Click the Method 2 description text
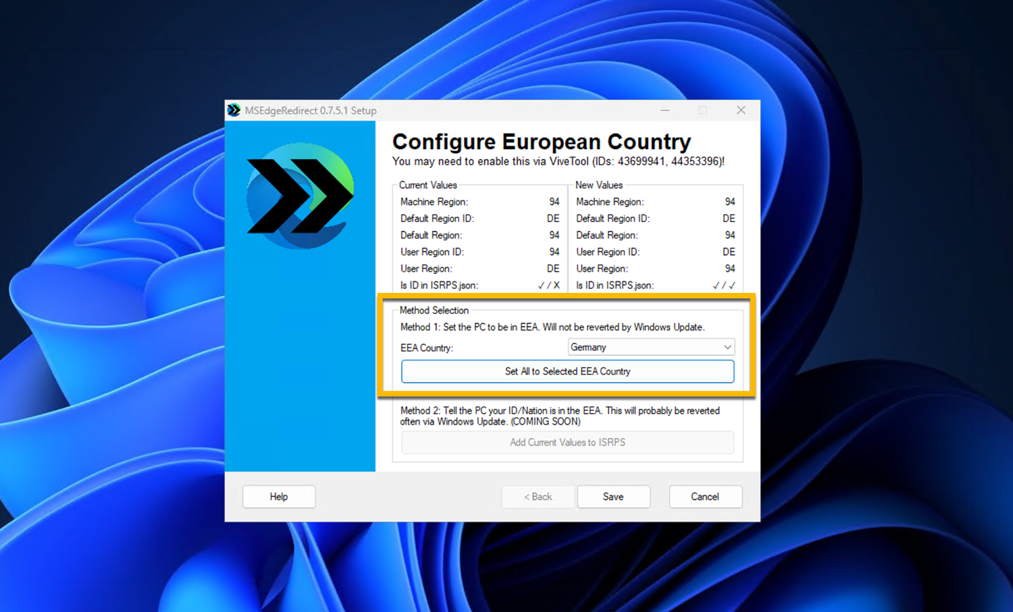Image resolution: width=1013 pixels, height=612 pixels. click(x=560, y=416)
